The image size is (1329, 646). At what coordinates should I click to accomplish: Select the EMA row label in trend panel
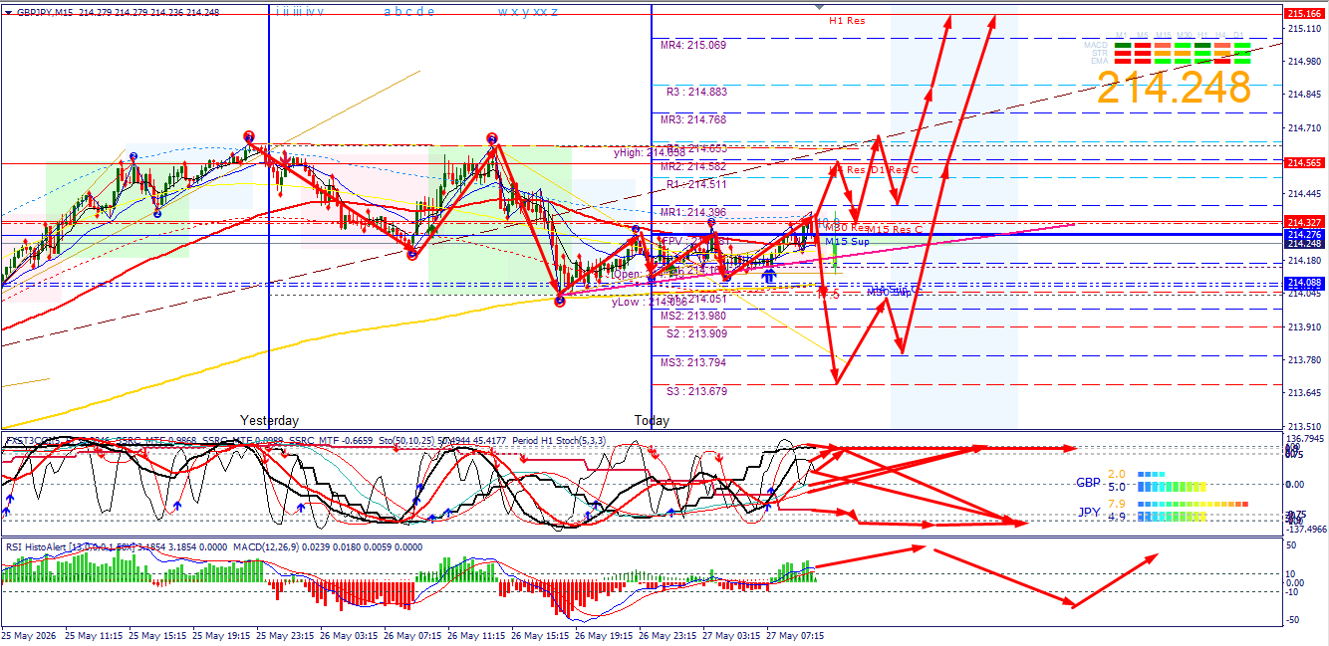click(x=1099, y=61)
